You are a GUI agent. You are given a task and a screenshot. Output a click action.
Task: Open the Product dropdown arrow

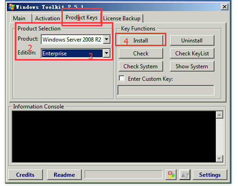point(107,39)
